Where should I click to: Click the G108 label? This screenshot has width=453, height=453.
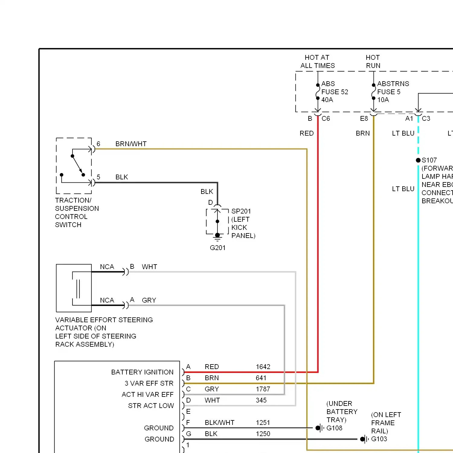pos(334,428)
